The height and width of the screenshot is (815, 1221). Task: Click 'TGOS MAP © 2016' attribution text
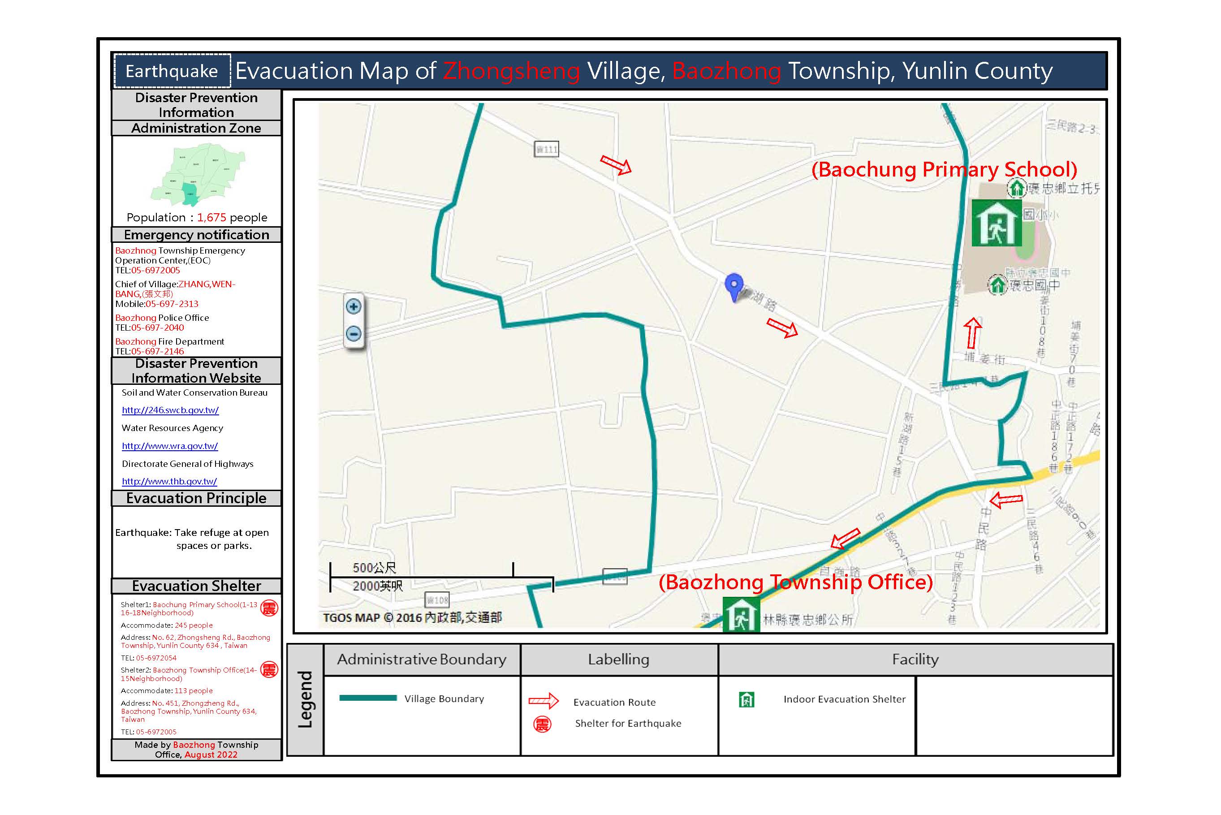pos(412,617)
